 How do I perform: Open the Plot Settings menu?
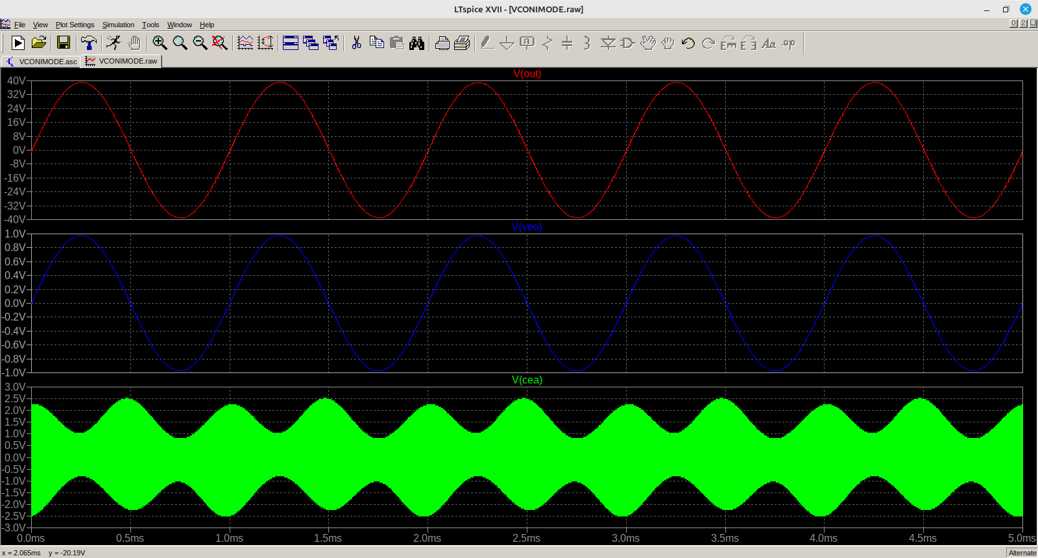tap(75, 25)
